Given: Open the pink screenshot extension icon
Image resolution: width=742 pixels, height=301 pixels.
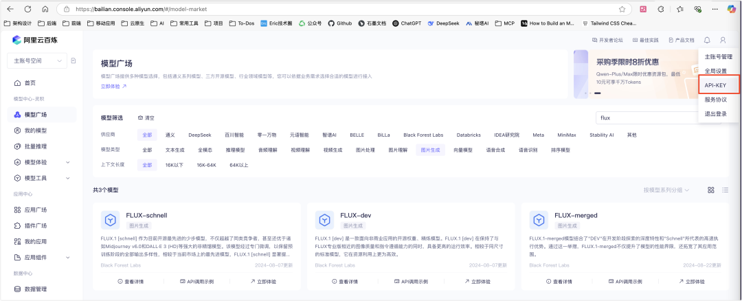Looking at the screenshot, I should [x=643, y=9].
